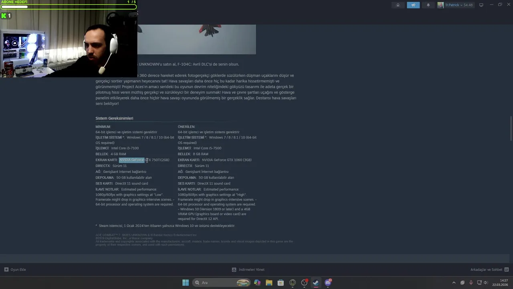Open File Explorer from taskbar
This screenshot has height=289, width=513.
point(269,283)
